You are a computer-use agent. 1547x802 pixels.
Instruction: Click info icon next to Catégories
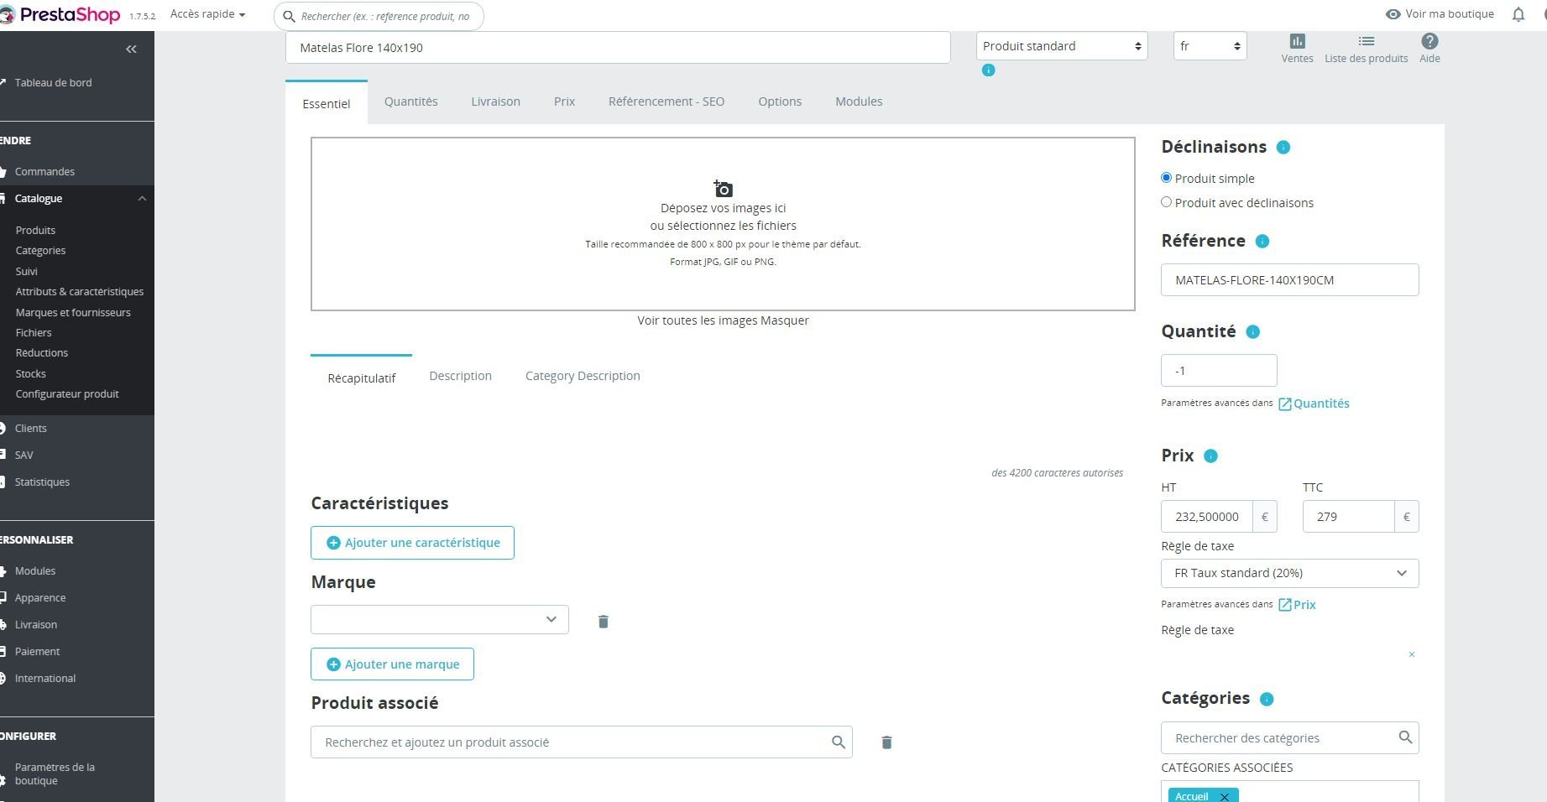[x=1267, y=700]
